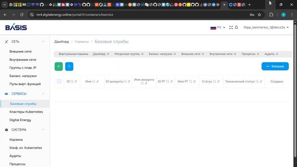The height and width of the screenshot is (167, 297).
Task: Open Внутренние сети in the sidebar
Action: pyautogui.click(x=23, y=60)
